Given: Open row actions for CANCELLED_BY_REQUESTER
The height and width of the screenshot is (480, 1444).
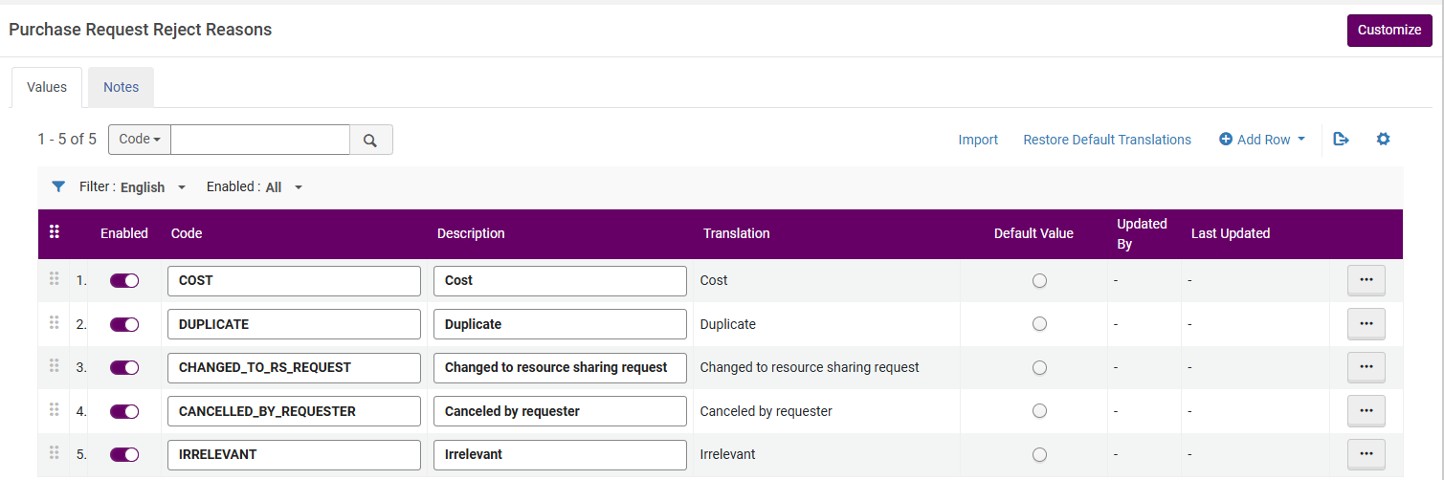Looking at the screenshot, I should click(1366, 411).
